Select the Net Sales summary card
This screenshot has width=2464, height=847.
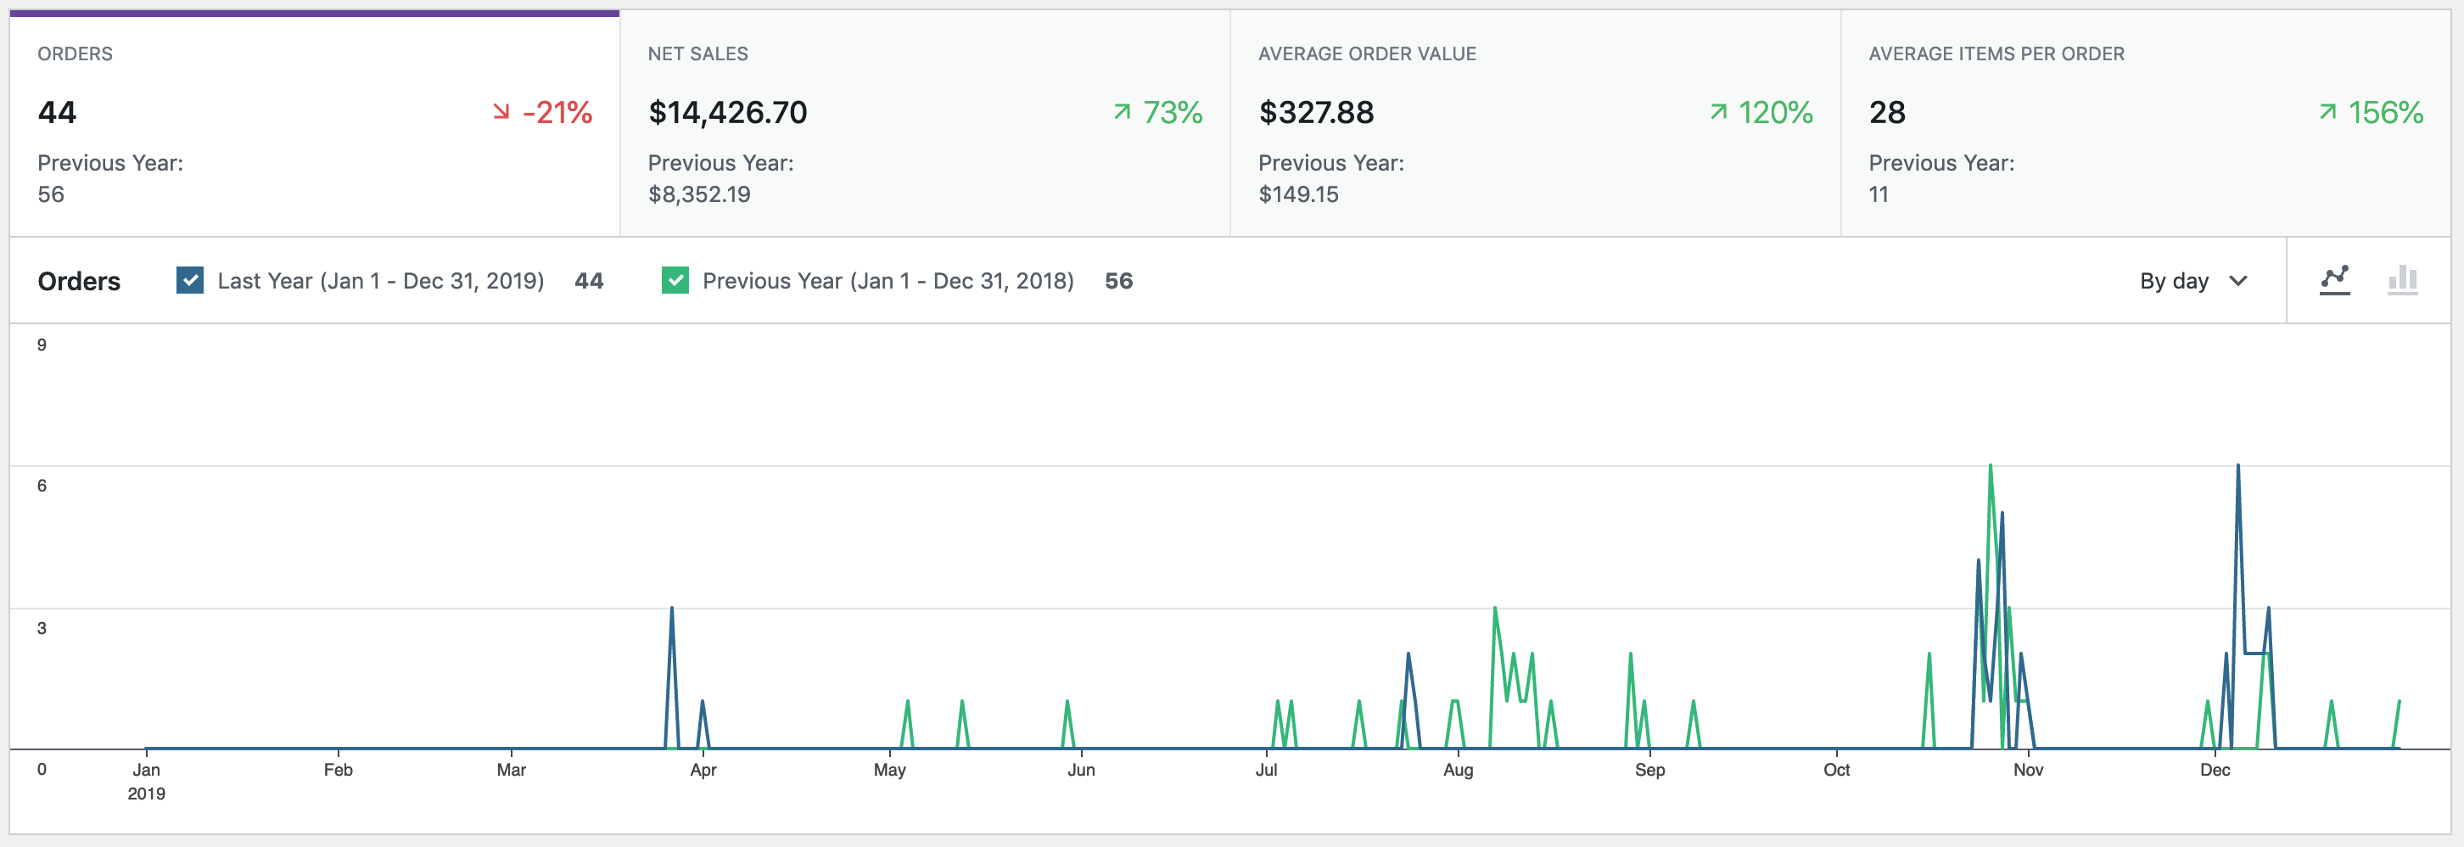click(923, 120)
